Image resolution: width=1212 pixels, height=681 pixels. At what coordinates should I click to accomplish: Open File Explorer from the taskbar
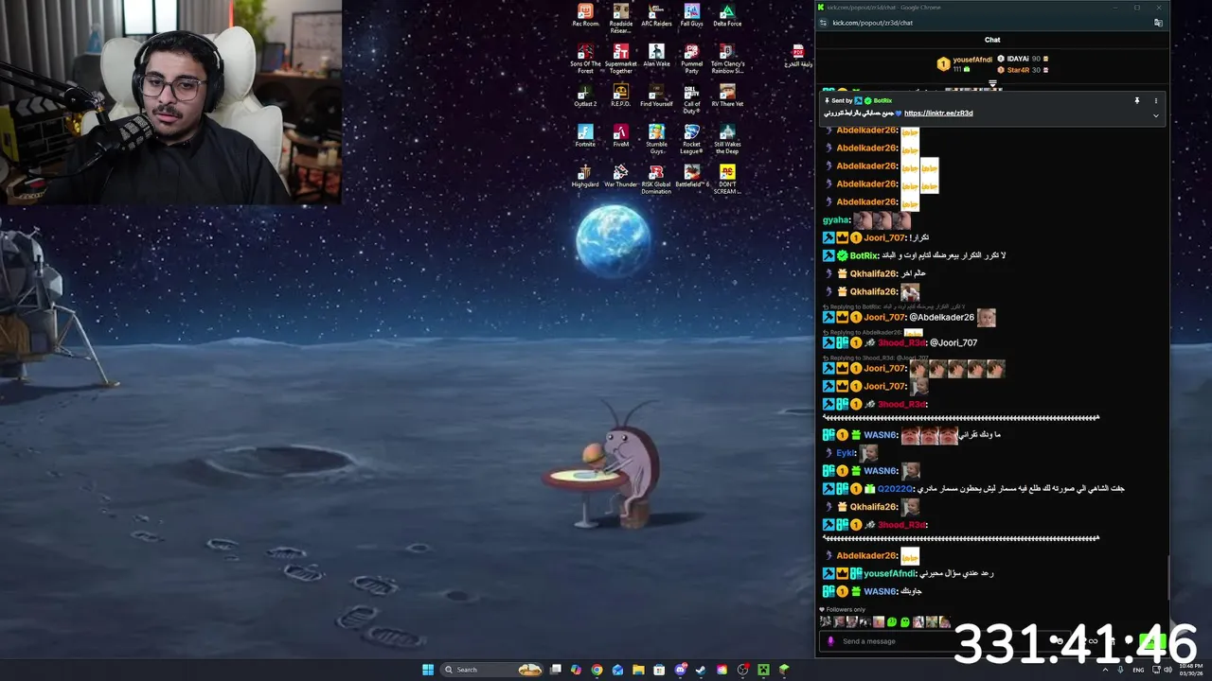[x=638, y=670]
